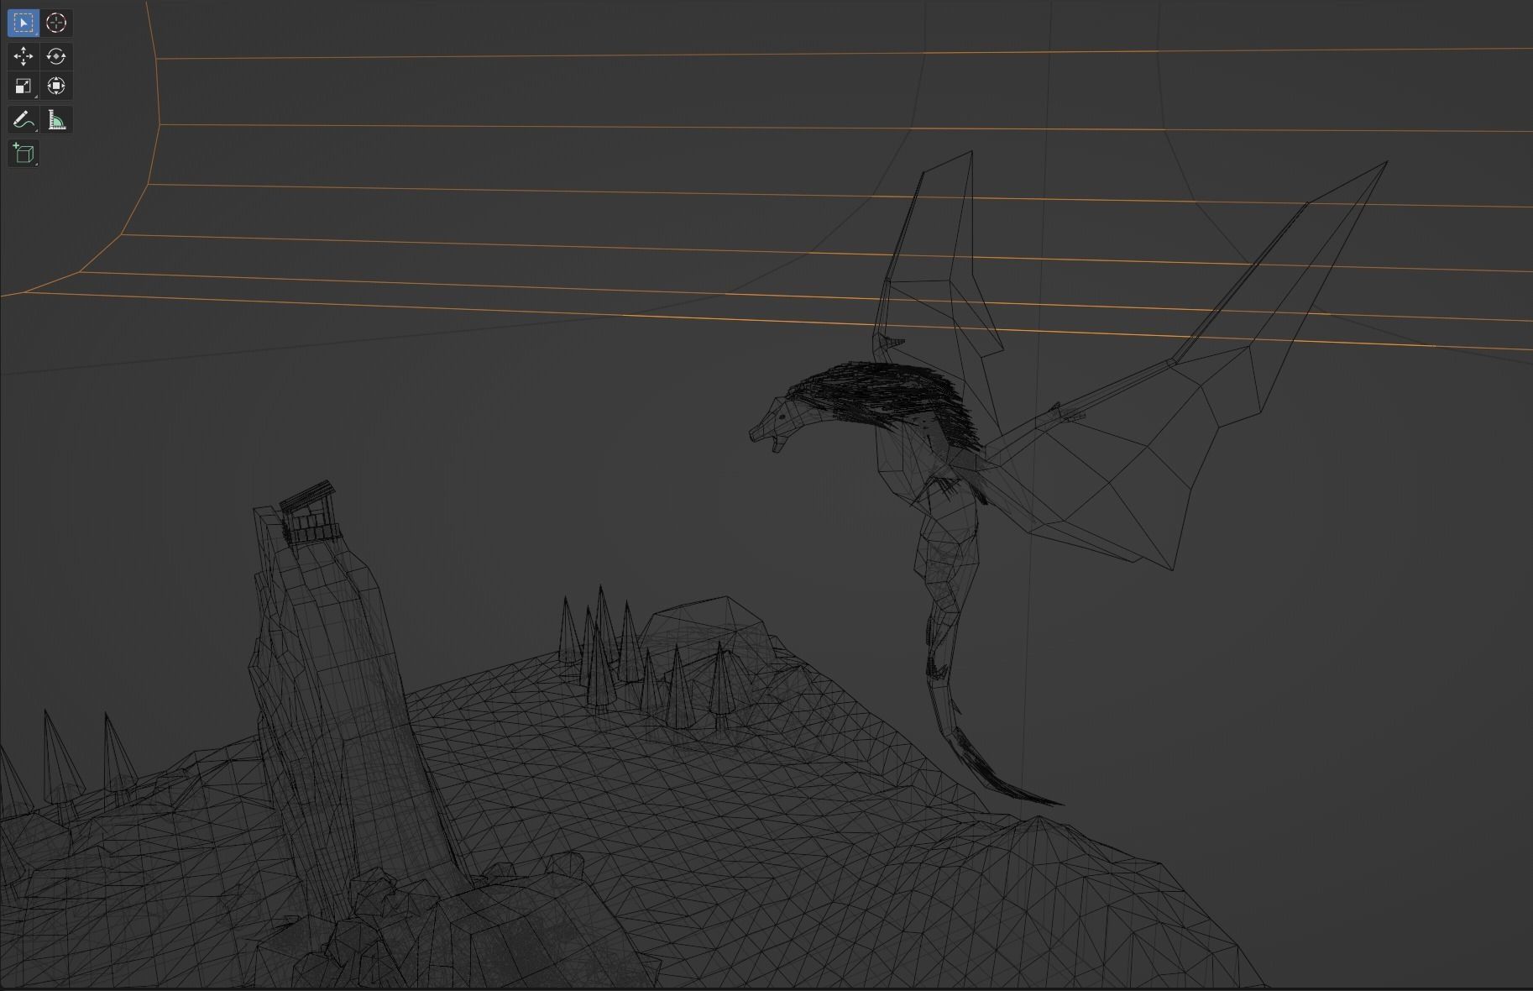The image size is (1533, 991).
Task: Pick the Scale tool
Action: click(24, 86)
